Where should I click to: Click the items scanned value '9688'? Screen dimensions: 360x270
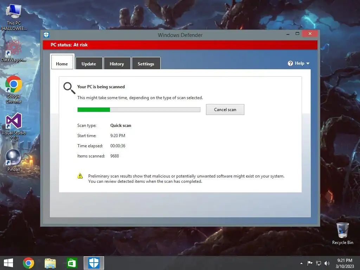pyautogui.click(x=115, y=156)
